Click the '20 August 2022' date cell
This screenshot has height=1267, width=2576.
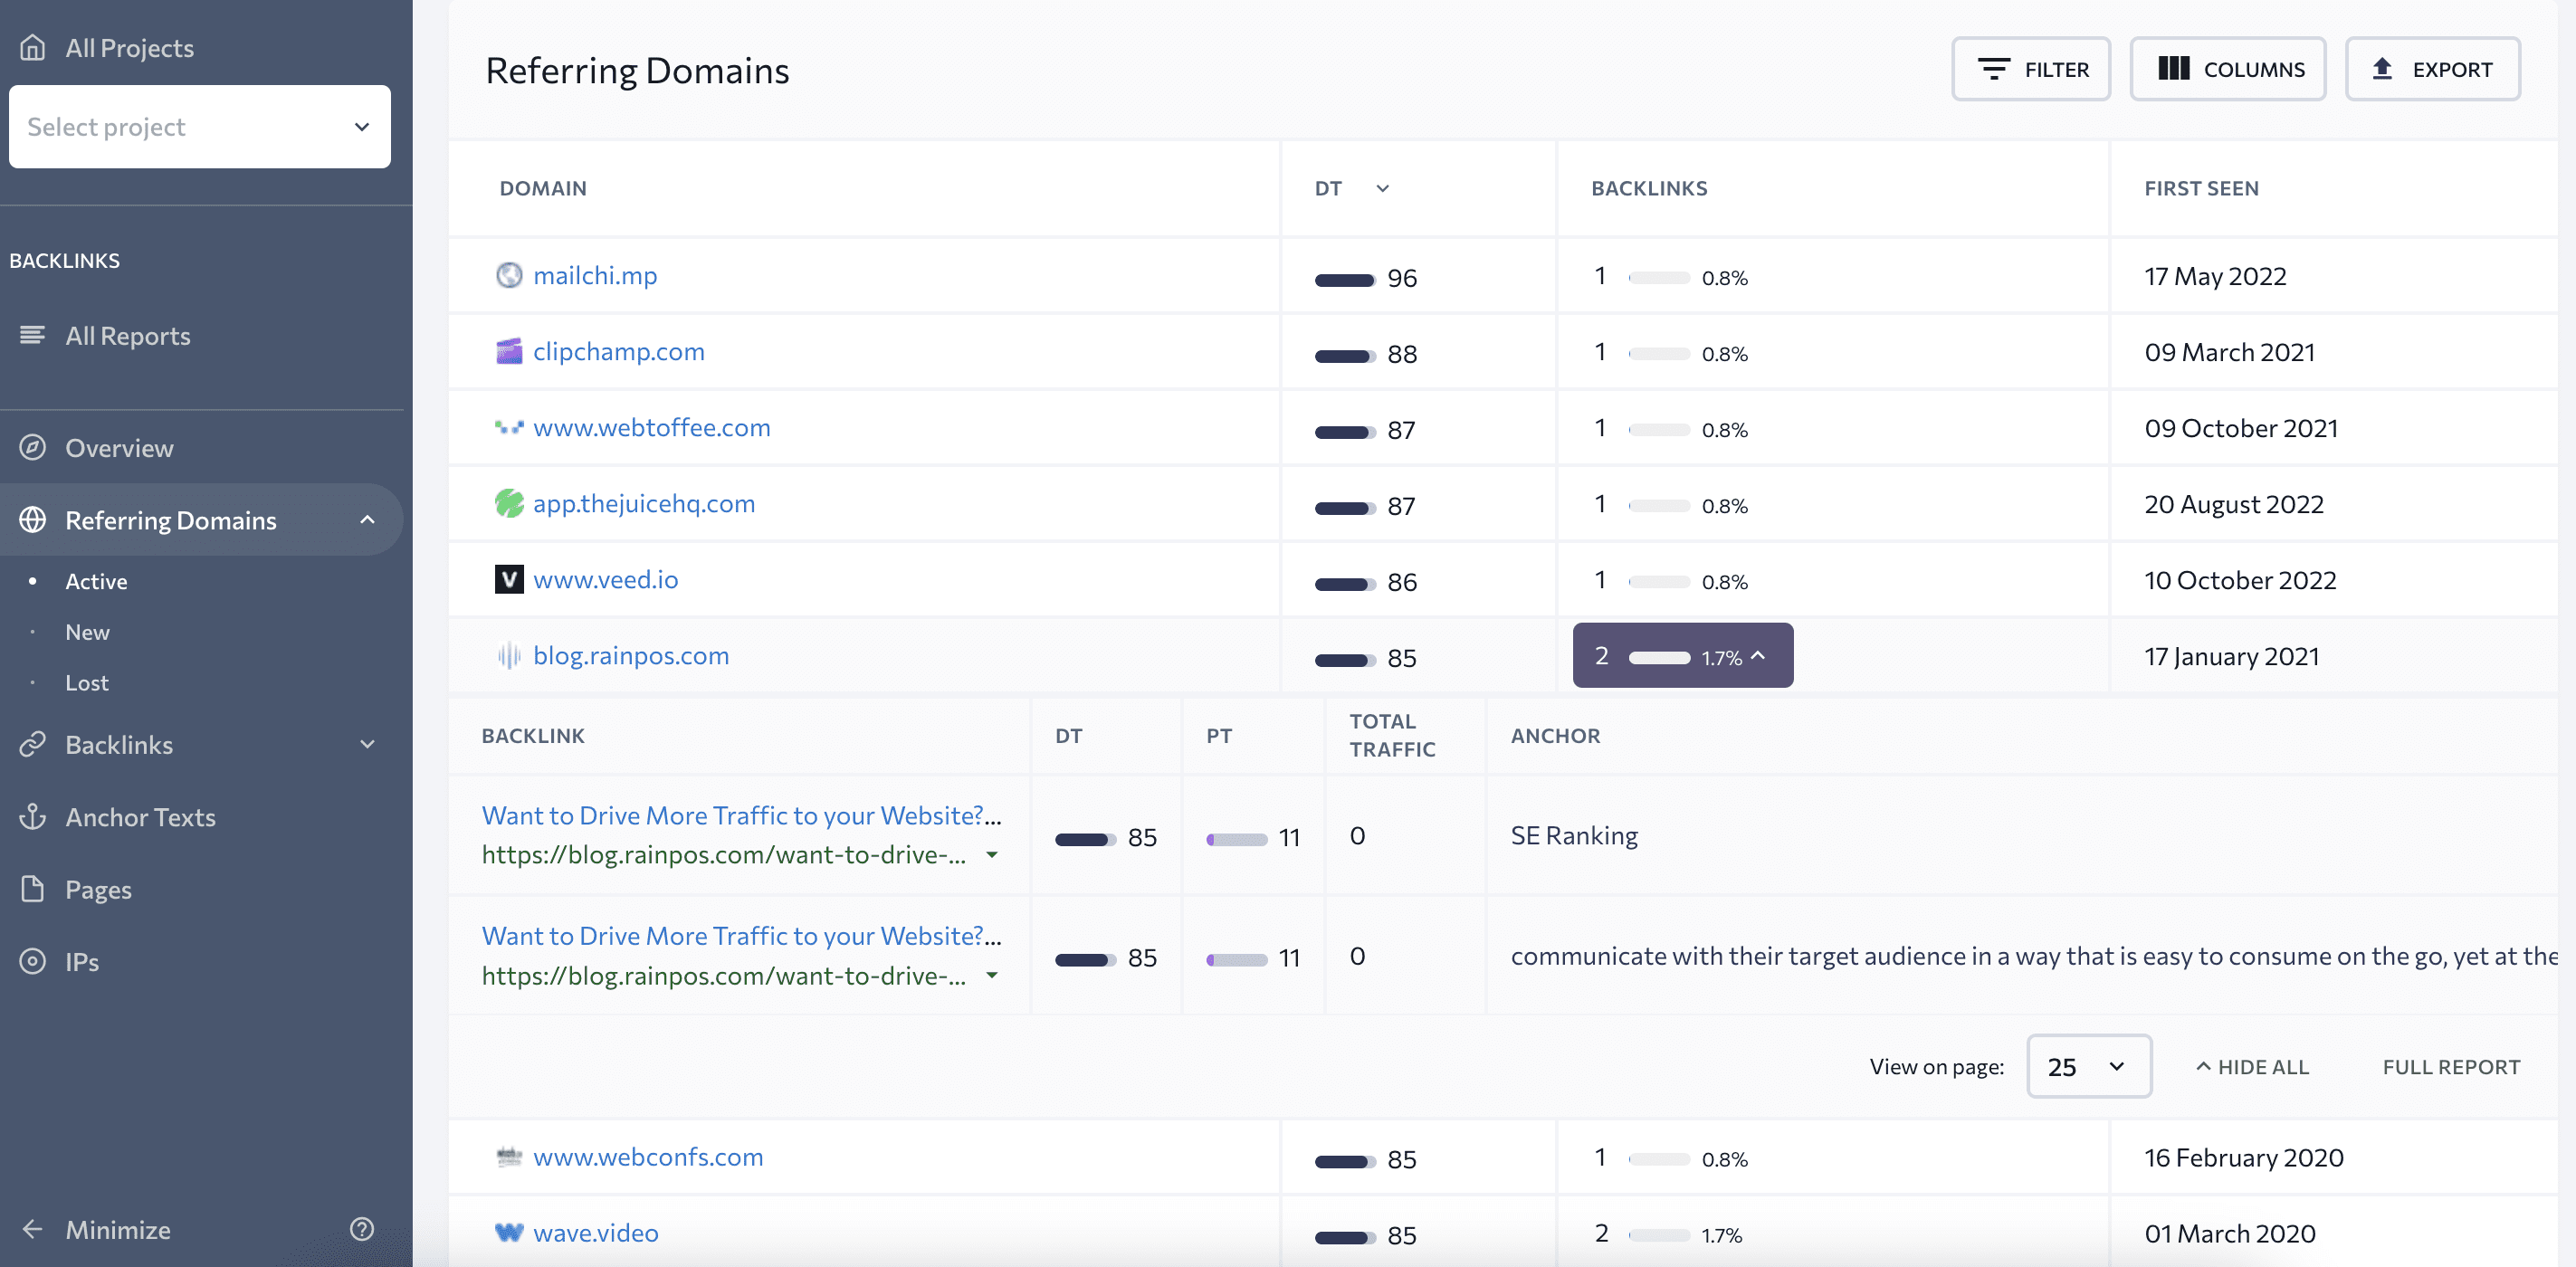click(2233, 504)
